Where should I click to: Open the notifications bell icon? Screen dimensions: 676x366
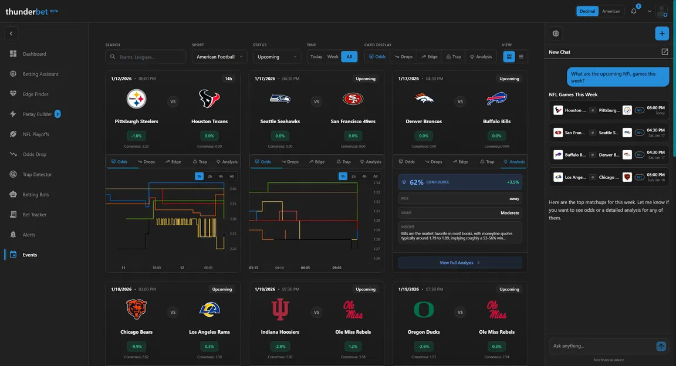(634, 11)
